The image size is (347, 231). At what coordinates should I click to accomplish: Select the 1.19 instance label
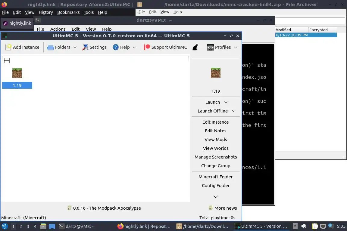click(x=17, y=85)
